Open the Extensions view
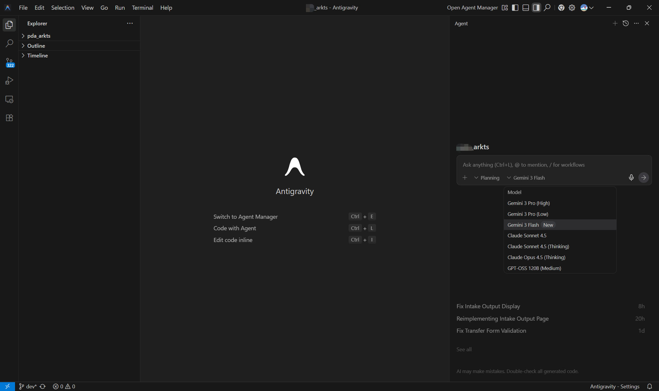This screenshot has width=659, height=391. [x=9, y=118]
